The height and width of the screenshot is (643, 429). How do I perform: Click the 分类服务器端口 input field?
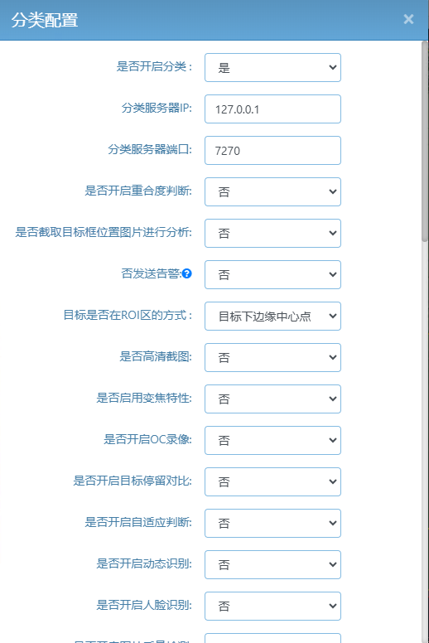(x=273, y=151)
